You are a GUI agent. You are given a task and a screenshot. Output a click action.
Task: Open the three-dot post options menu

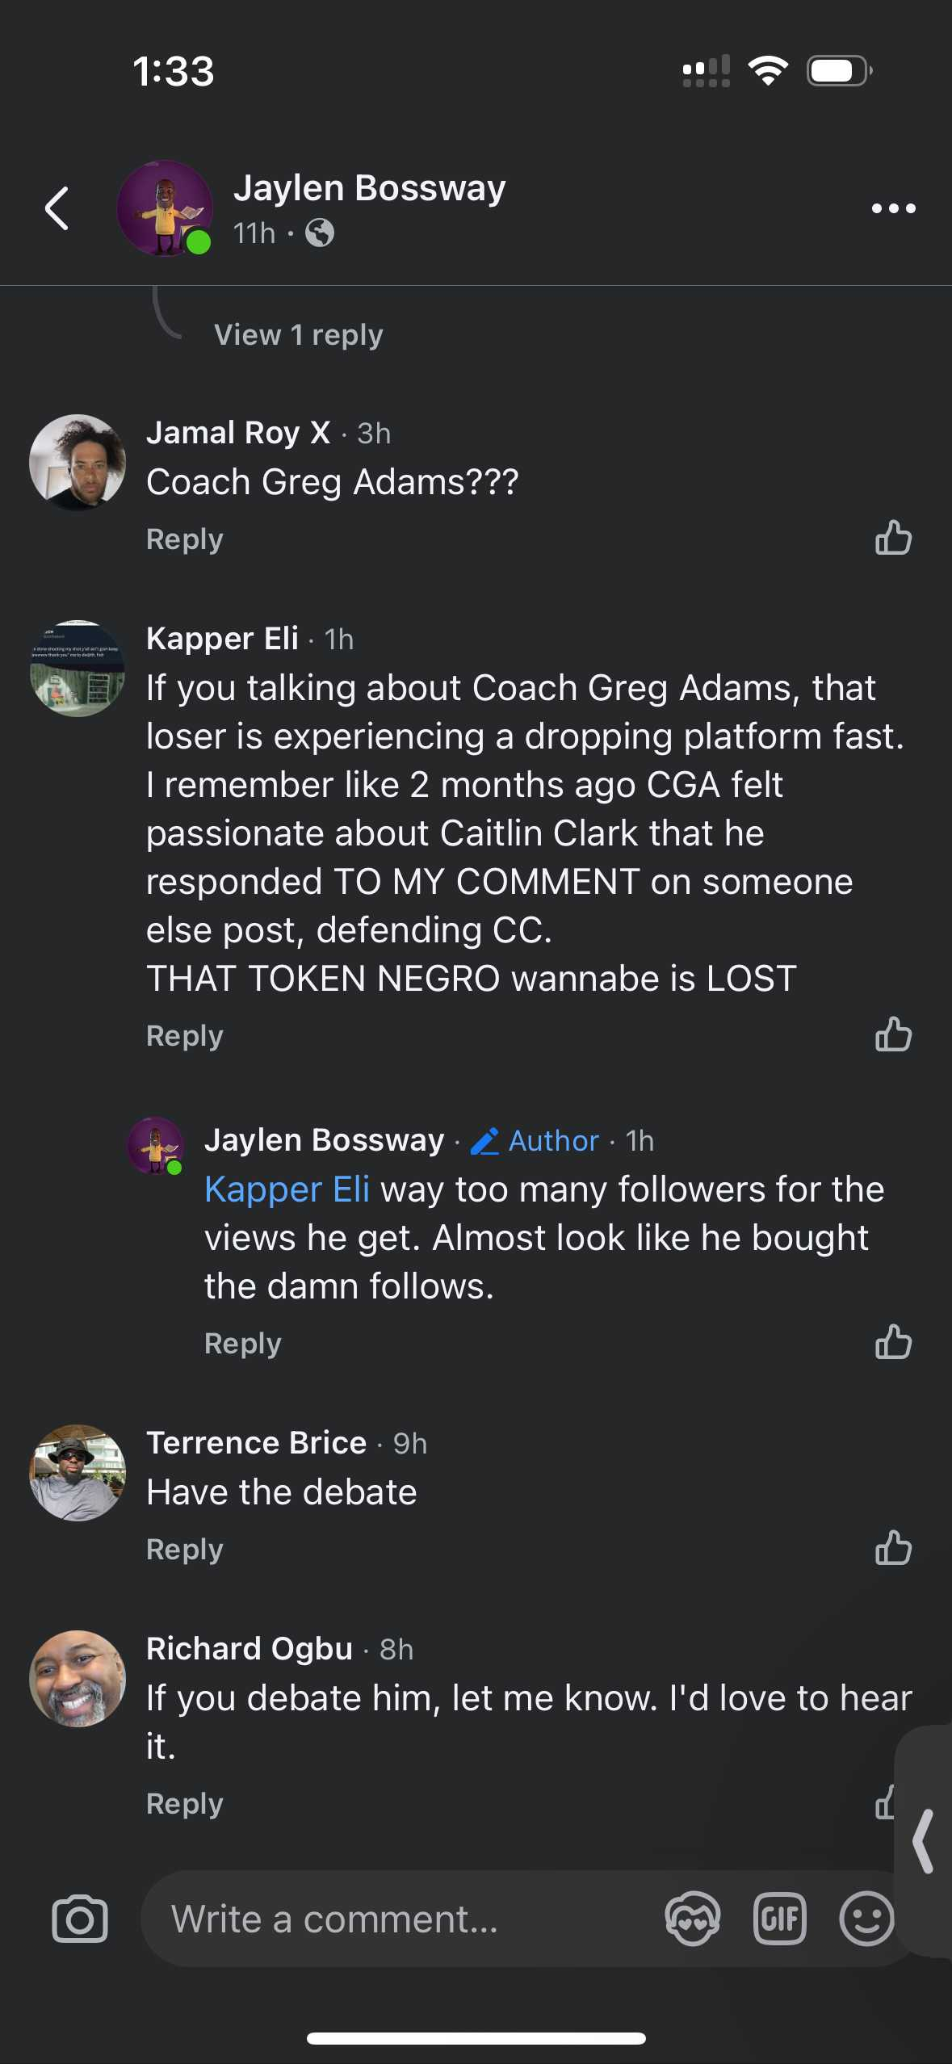click(893, 208)
